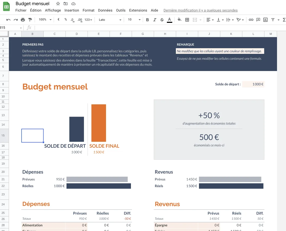Screen dimensions: 286x231
Task: Open the Outils menu
Action: click(x=121, y=10)
